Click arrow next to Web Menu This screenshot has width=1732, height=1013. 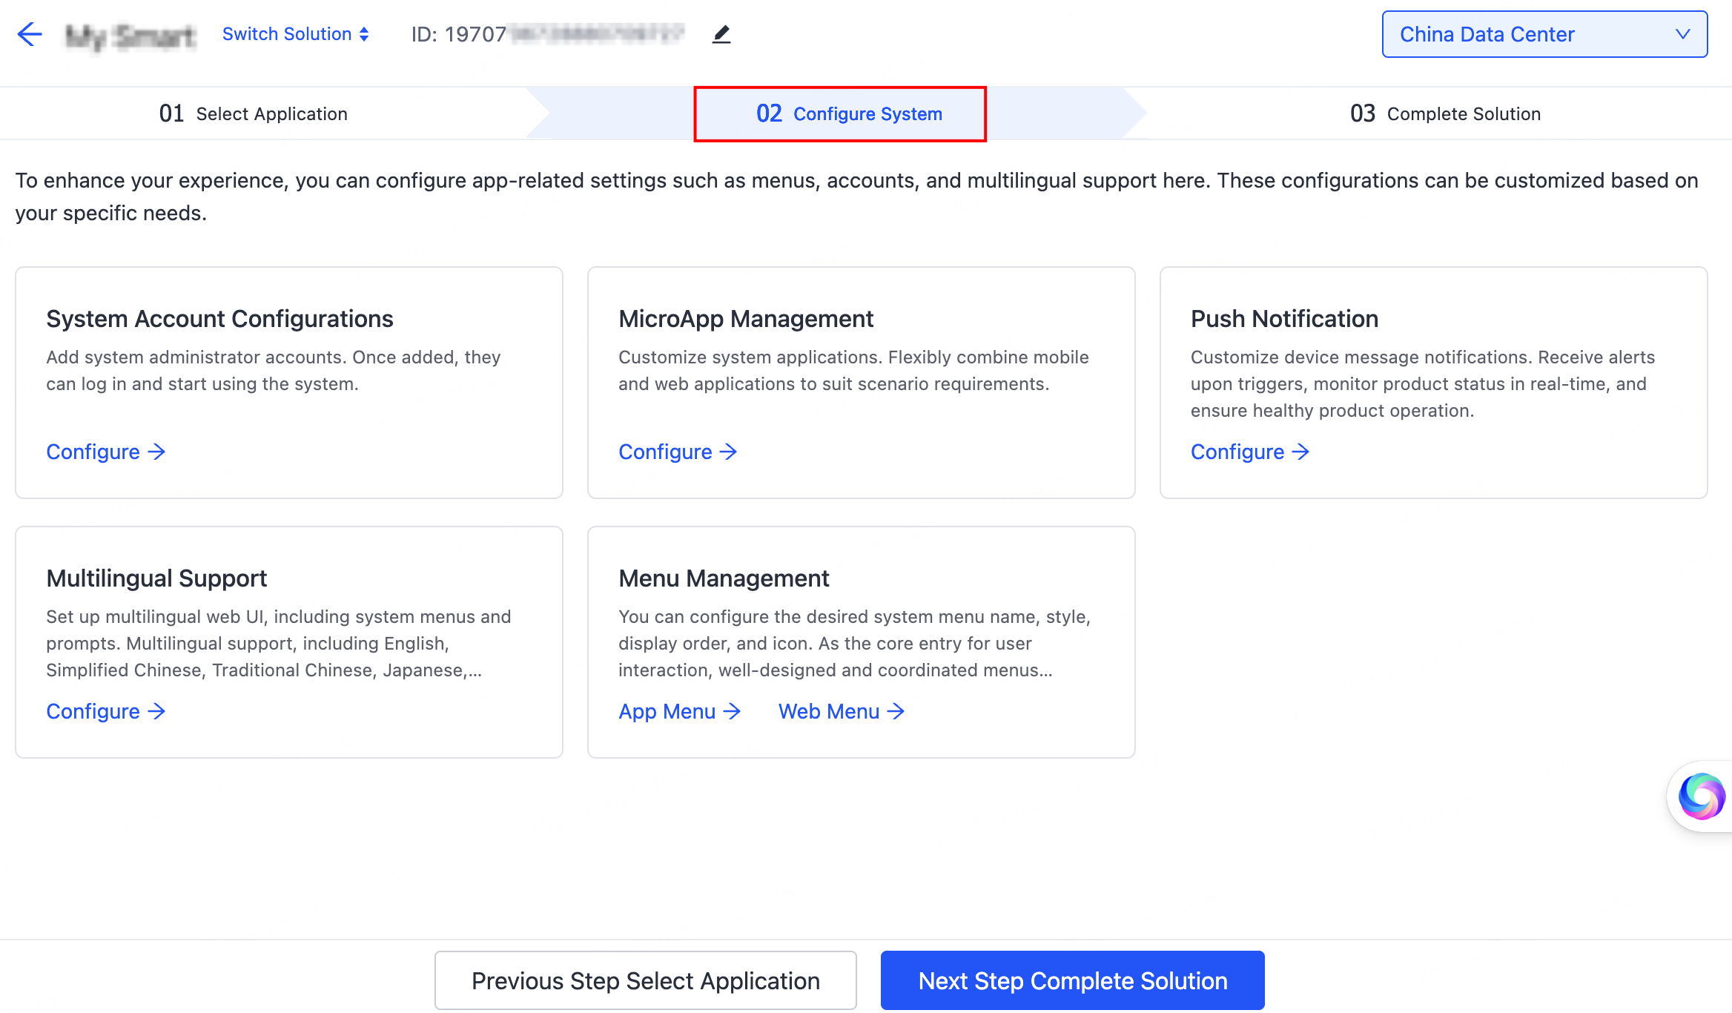pos(896,711)
